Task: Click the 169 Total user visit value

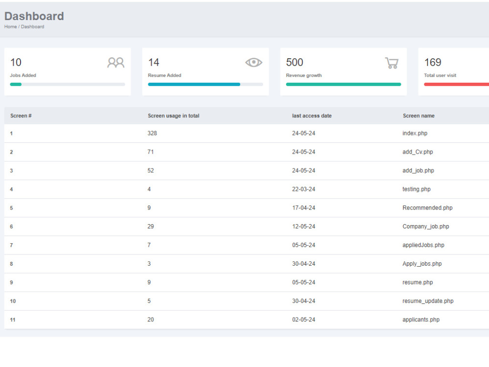Action: click(x=433, y=63)
